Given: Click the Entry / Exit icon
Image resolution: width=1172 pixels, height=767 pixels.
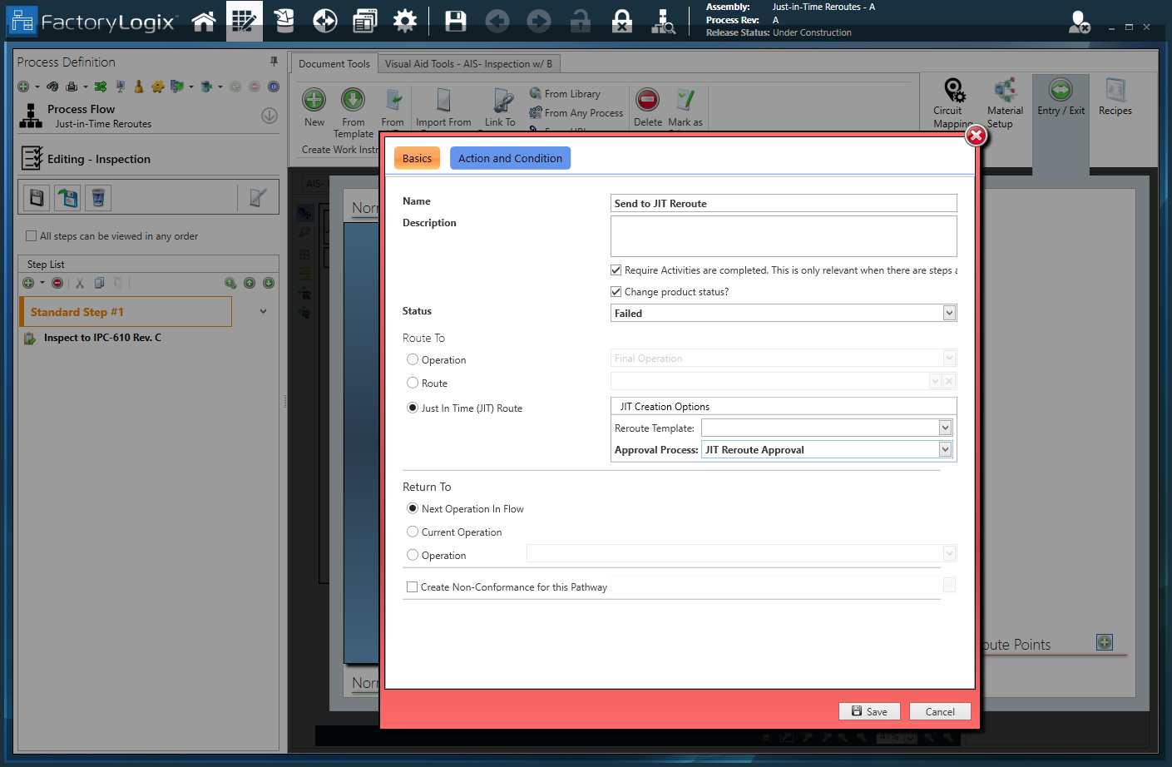Looking at the screenshot, I should point(1061,90).
